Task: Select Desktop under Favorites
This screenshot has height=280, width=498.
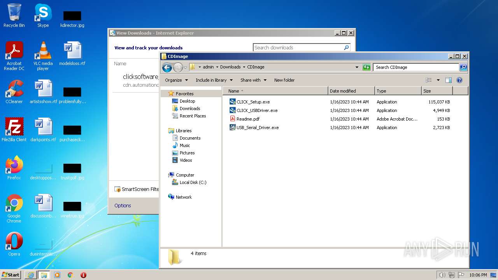Action: pyautogui.click(x=183, y=101)
